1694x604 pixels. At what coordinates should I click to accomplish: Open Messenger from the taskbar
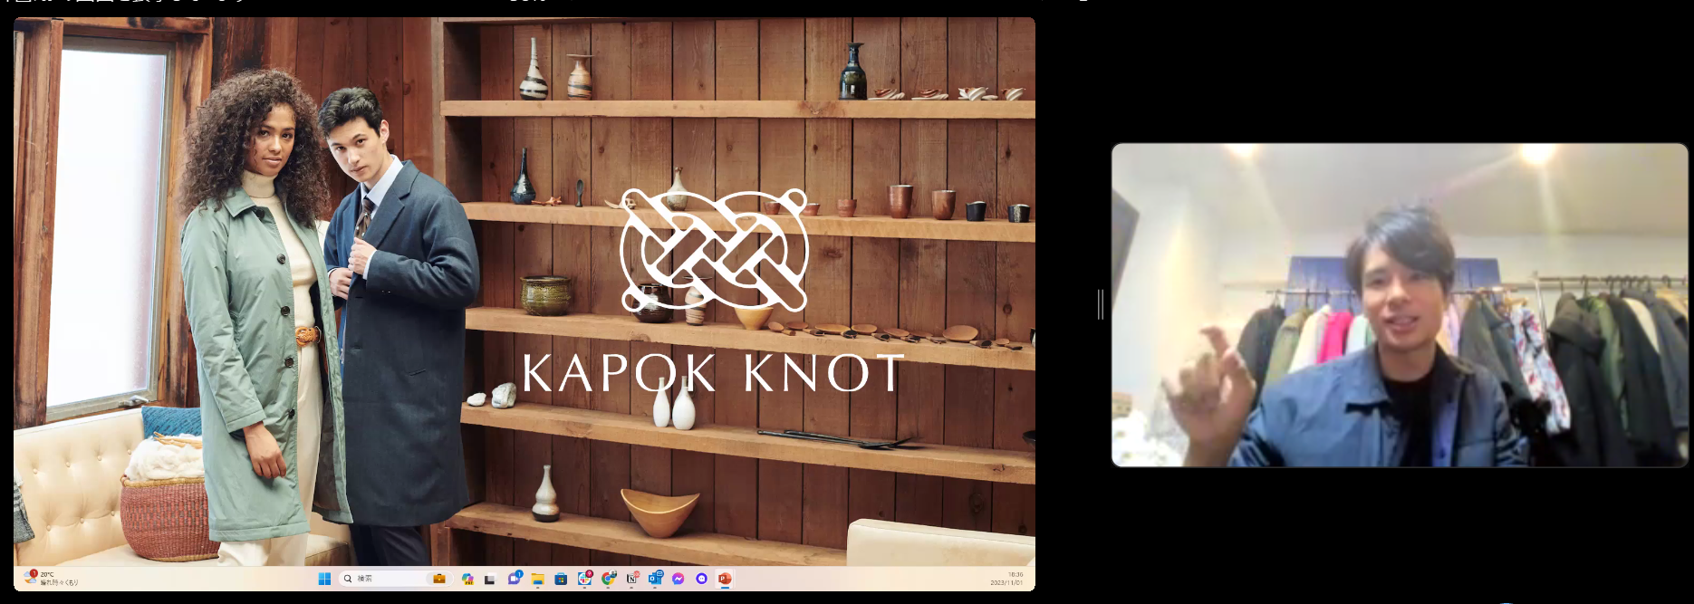[x=678, y=579]
